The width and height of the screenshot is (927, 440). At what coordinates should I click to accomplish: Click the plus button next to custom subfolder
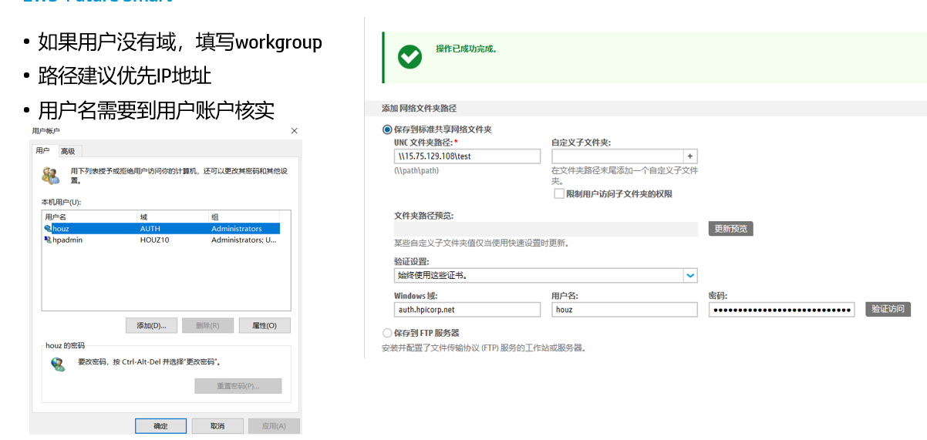690,156
